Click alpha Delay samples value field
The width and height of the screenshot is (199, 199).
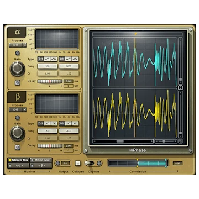[x=69, y=86]
